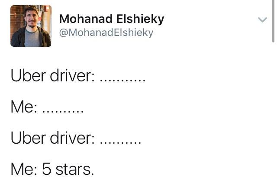Open the tweet options chevron menu
The width and height of the screenshot is (277, 187).
[x=262, y=19]
